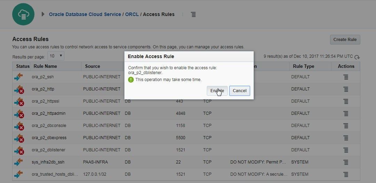Click DEFAULT rule type for ora_p2_dblistener
Screen dimensions: 376x183
point(300,150)
